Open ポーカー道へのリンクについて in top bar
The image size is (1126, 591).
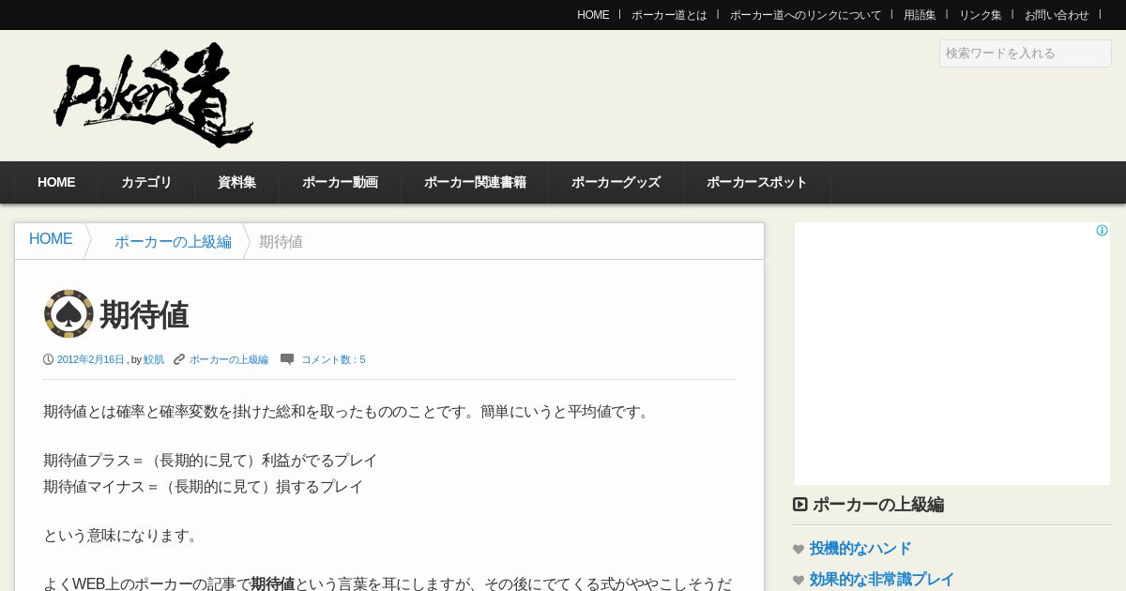(806, 15)
